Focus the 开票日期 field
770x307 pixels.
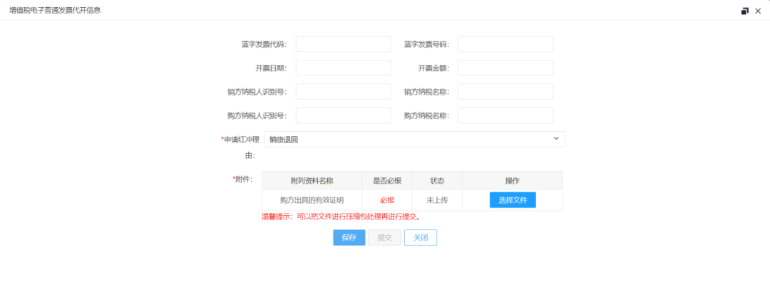pyautogui.click(x=343, y=68)
